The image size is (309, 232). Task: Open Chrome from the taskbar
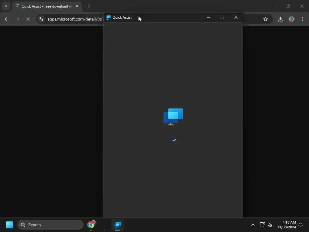(91, 225)
